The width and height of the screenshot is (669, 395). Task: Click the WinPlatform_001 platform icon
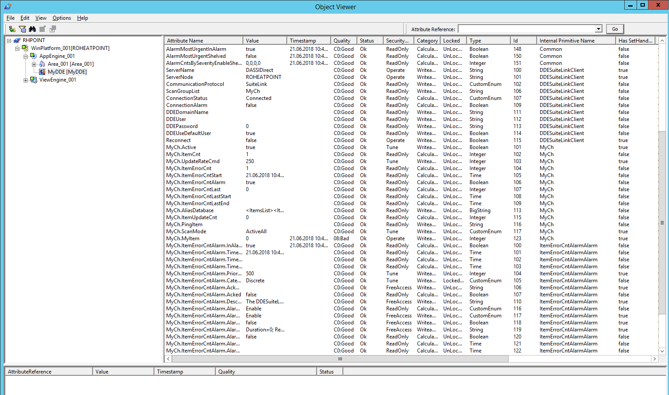pyautogui.click(x=25, y=48)
